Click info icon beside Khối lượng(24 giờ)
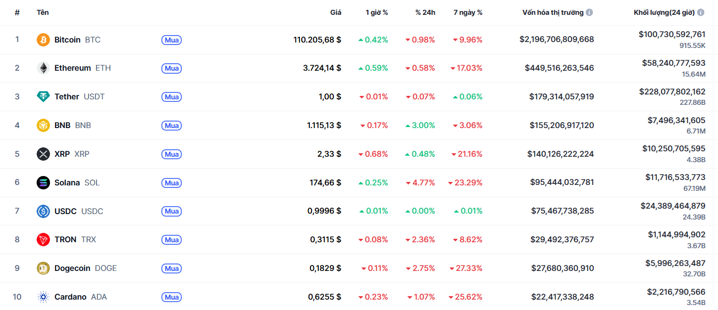This screenshot has height=310, width=718. (701, 12)
